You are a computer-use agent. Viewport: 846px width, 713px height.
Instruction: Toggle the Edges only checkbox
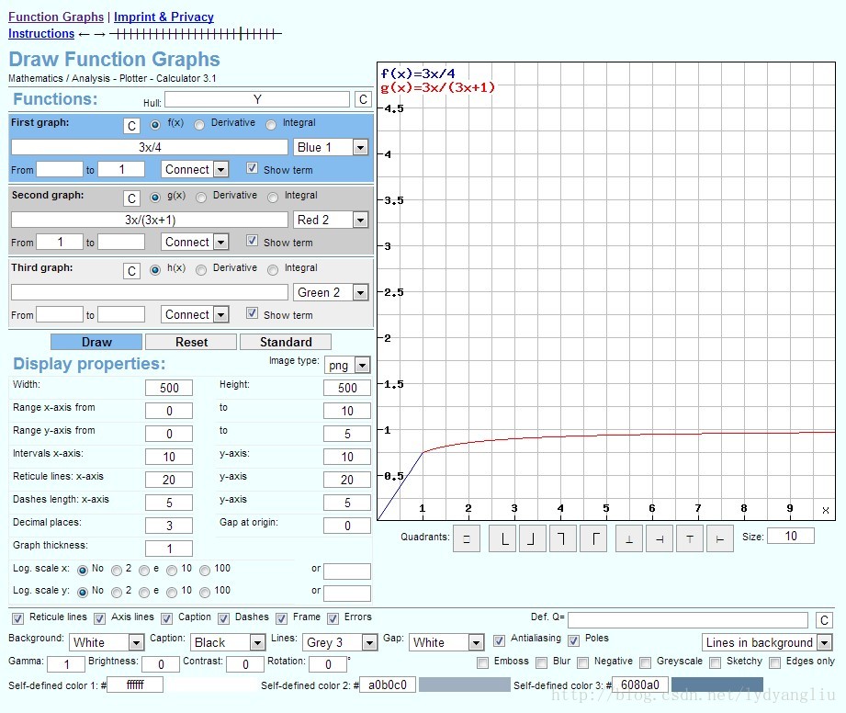tap(774, 662)
